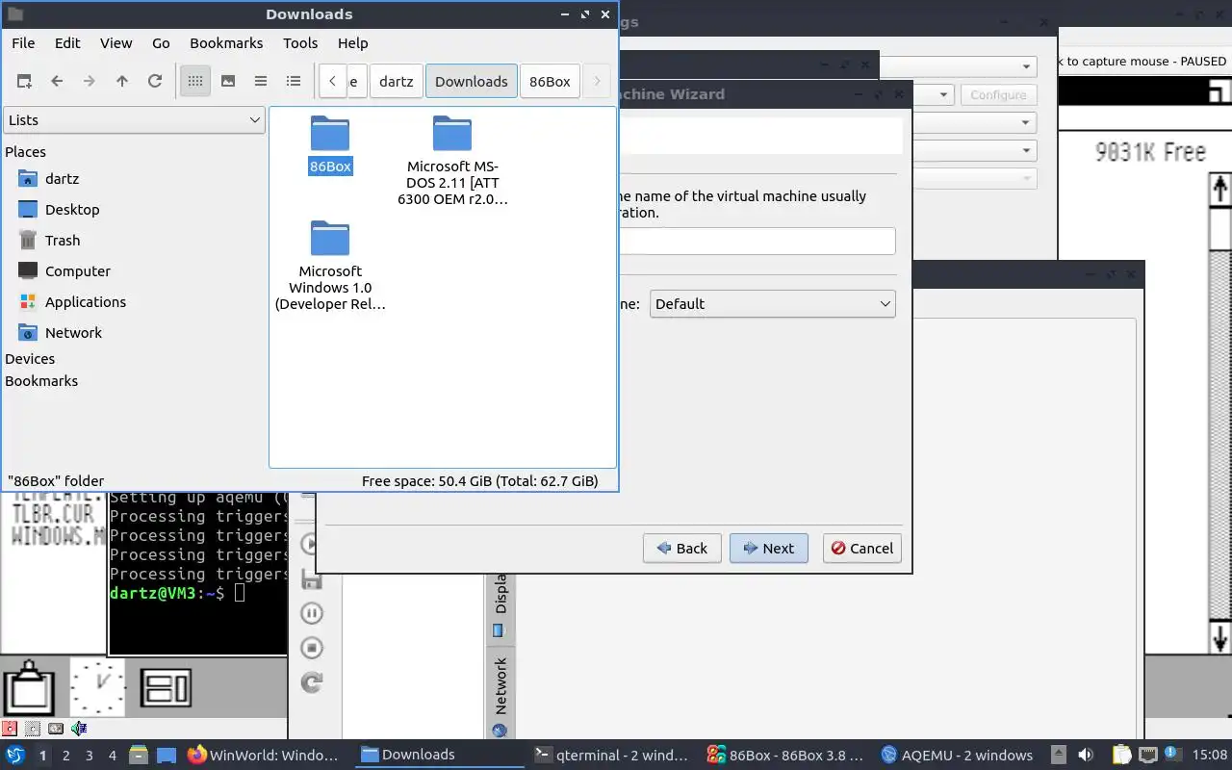Image resolution: width=1232 pixels, height=770 pixels.
Task: Open the Edit menu
Action: 67,43
